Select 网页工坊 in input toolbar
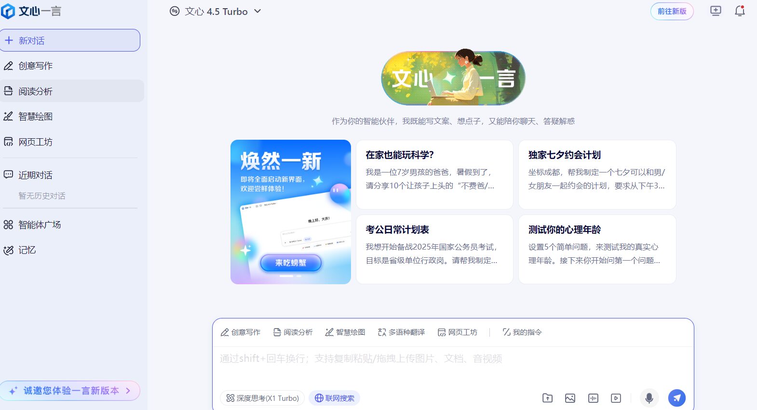The width and height of the screenshot is (757, 410). [458, 332]
